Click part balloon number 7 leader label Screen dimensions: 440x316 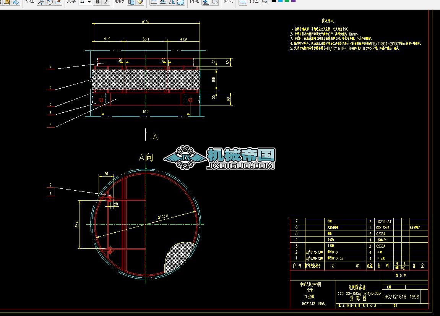[x=50, y=66]
